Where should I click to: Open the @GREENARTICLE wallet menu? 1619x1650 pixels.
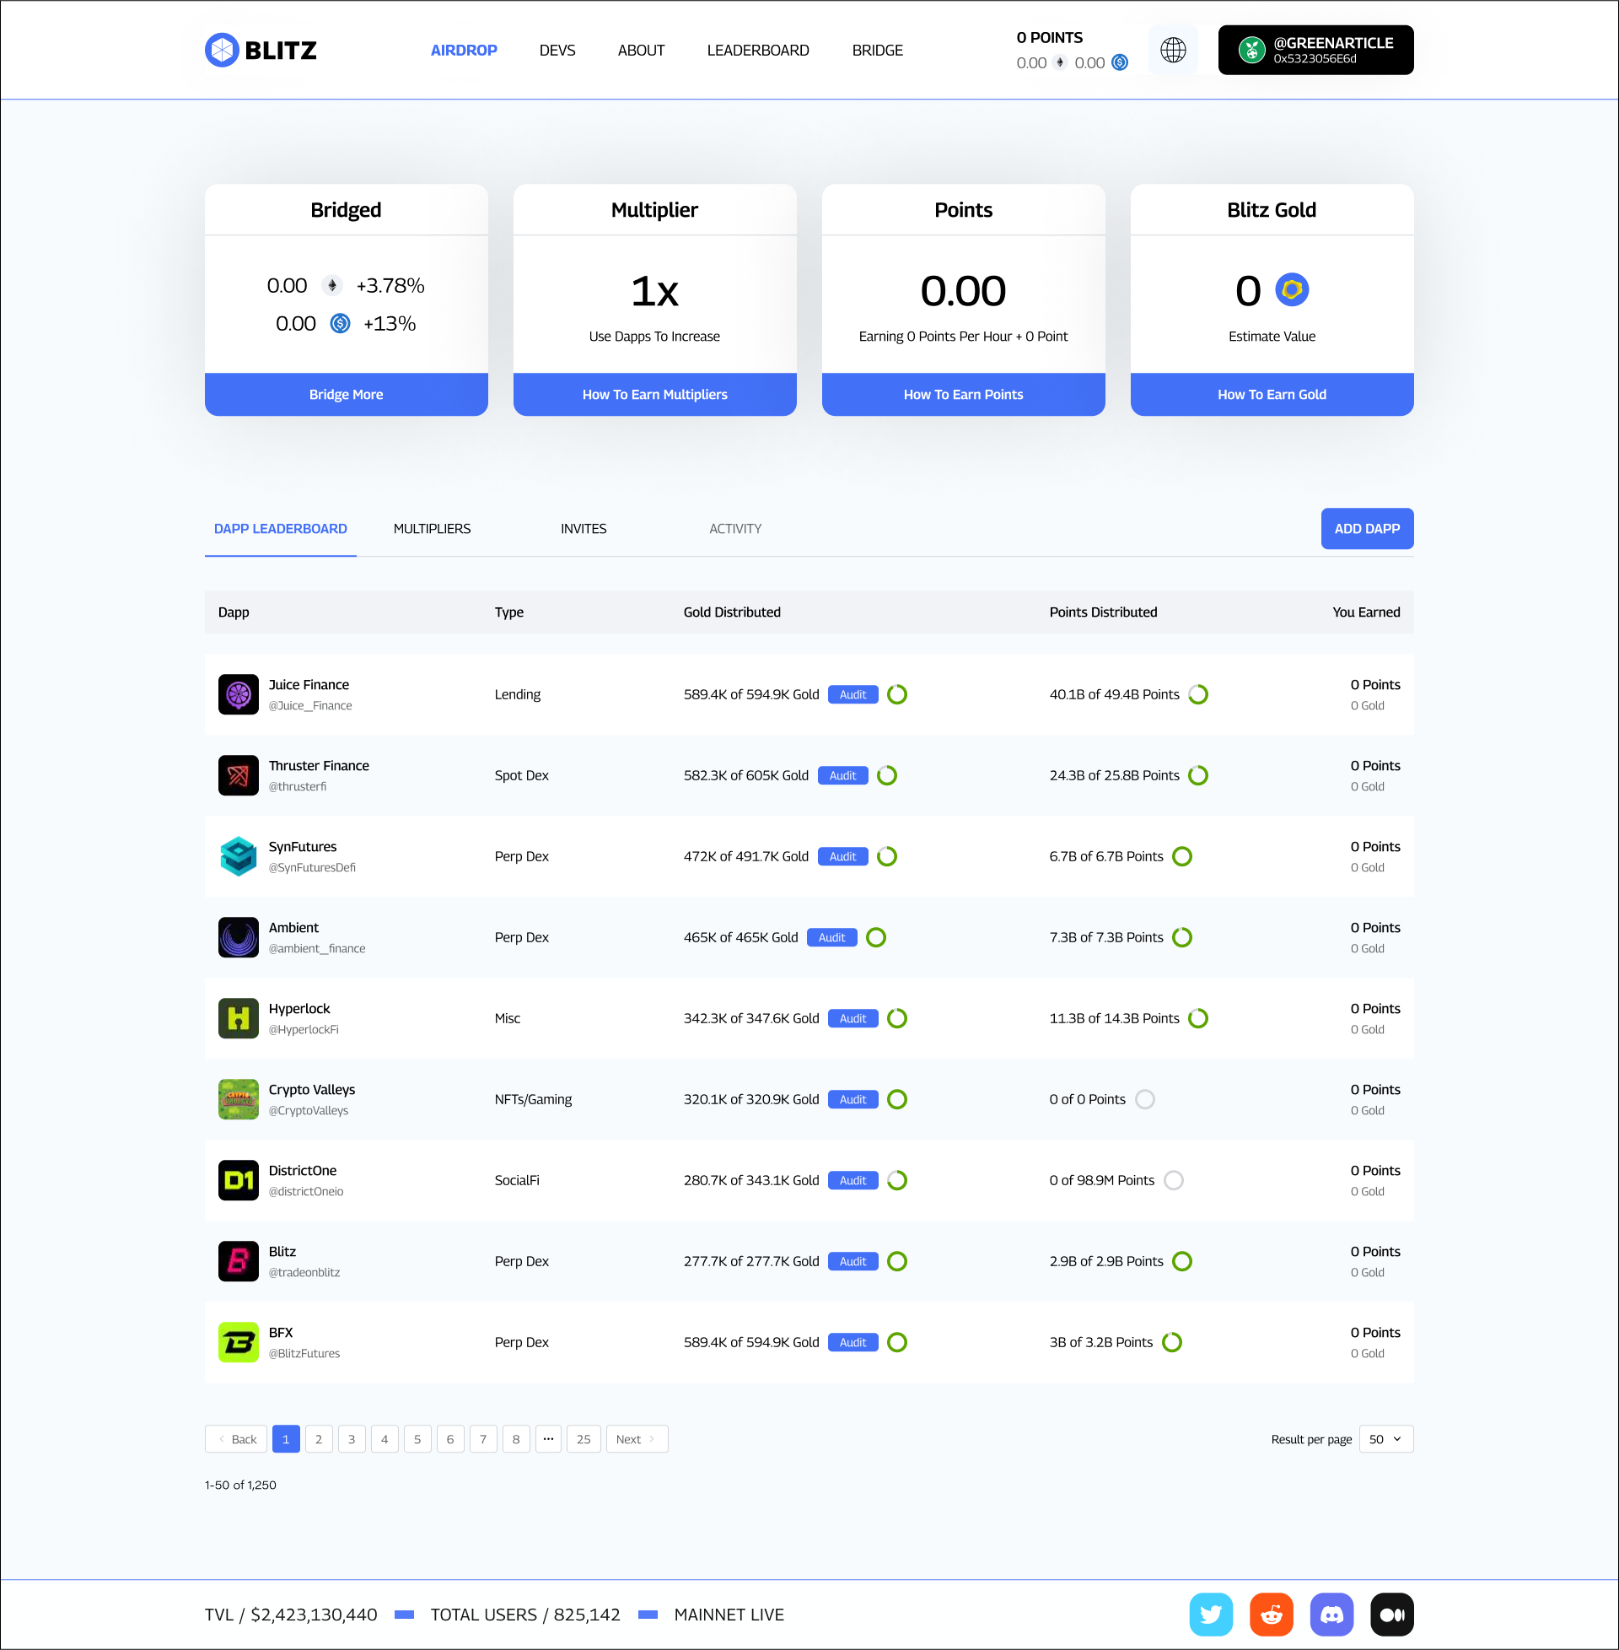click(x=1315, y=50)
